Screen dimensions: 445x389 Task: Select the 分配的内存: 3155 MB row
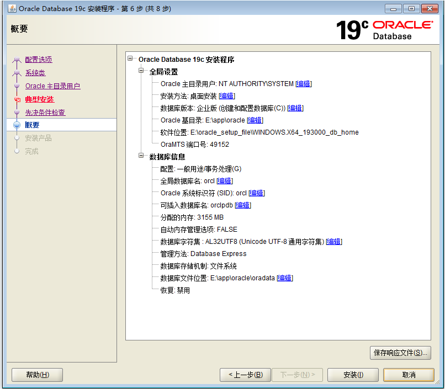point(192,217)
